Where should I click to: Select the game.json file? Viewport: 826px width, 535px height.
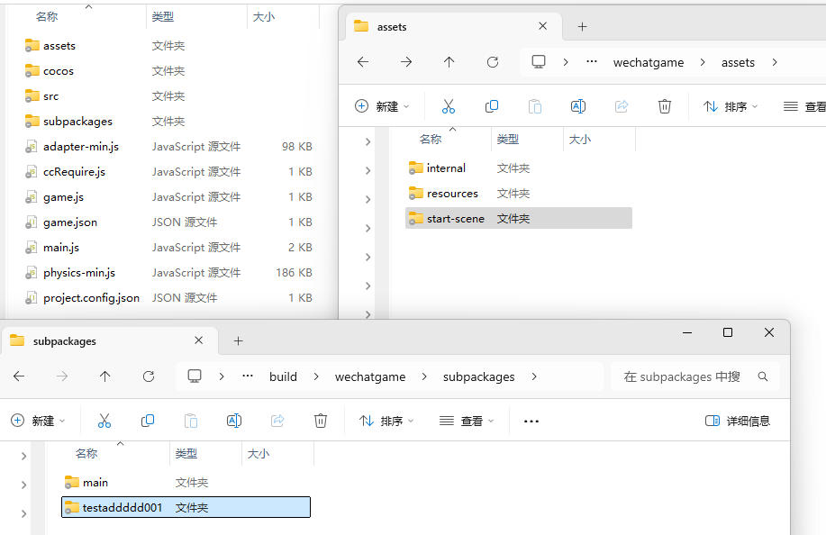(168, 222)
